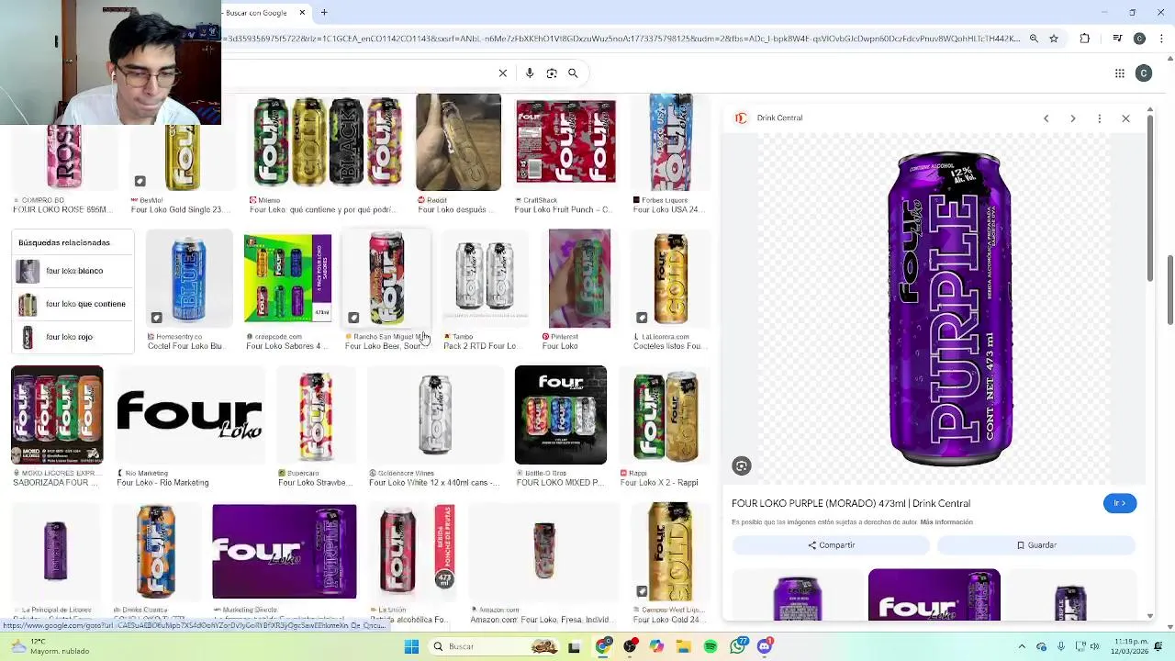Viewport: 1175px width, 661px height.
Task: Open the Amazon.com Four Loko Fresa image
Action: pyautogui.click(x=544, y=552)
